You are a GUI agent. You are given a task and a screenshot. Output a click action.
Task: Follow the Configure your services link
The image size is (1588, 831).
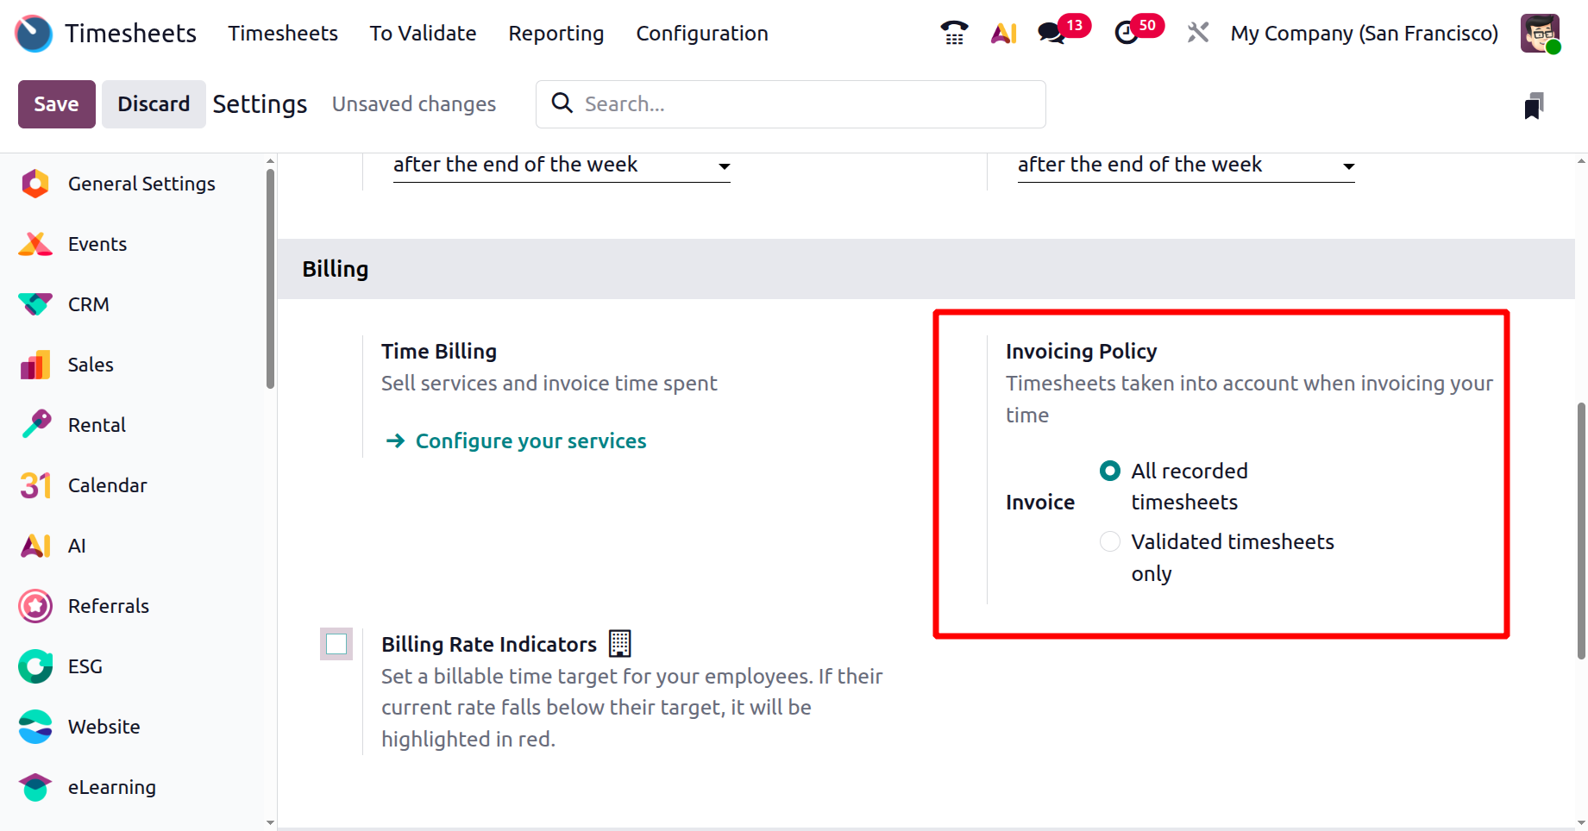point(530,440)
